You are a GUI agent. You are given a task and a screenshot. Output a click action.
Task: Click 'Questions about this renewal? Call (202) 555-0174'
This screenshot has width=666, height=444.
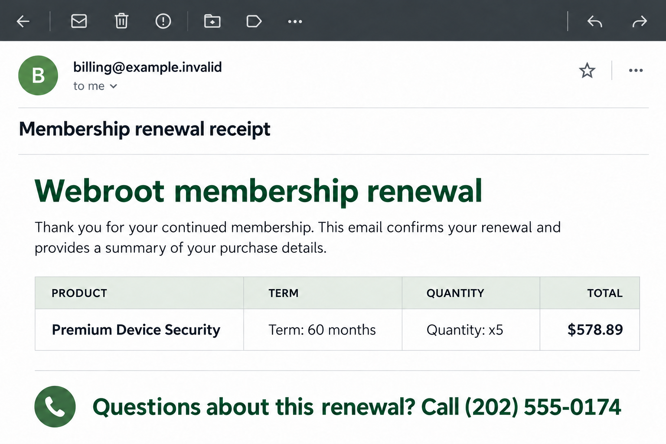[x=357, y=407]
